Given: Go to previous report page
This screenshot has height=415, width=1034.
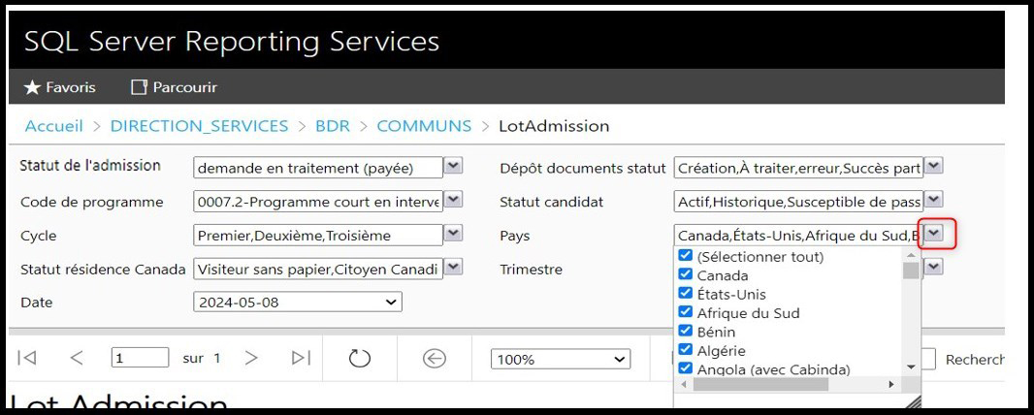Looking at the screenshot, I should tap(77, 358).
